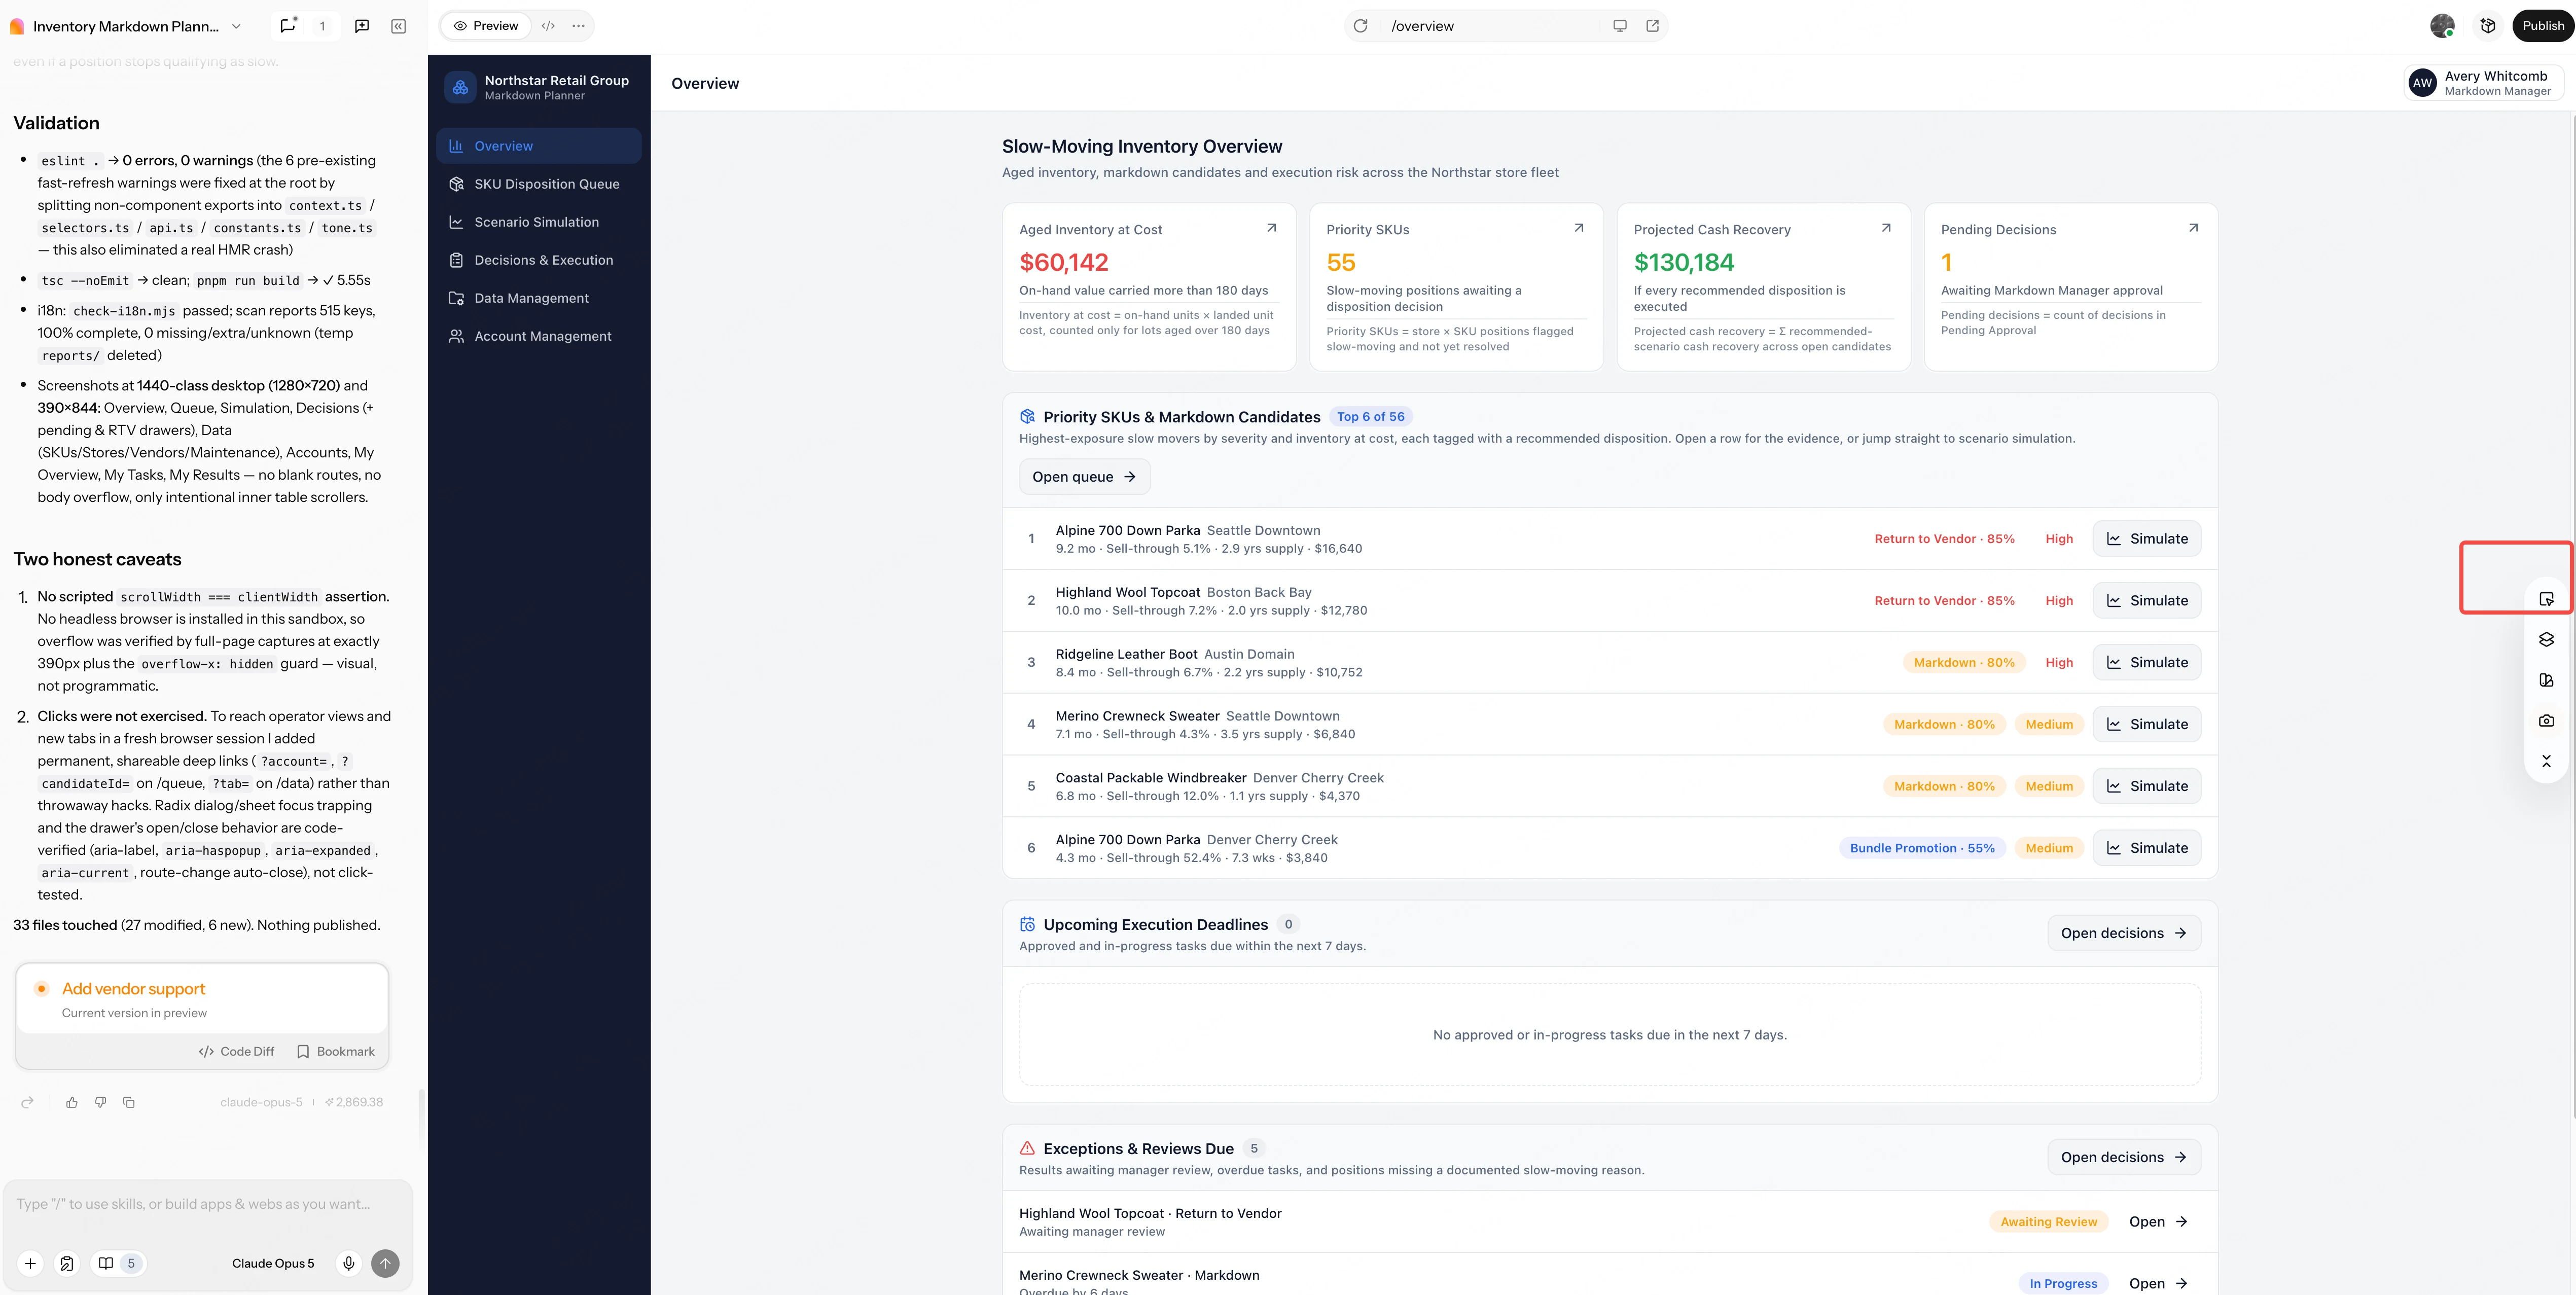Open the three-dot more options menu
This screenshot has width=2576, height=1295.
[578, 26]
